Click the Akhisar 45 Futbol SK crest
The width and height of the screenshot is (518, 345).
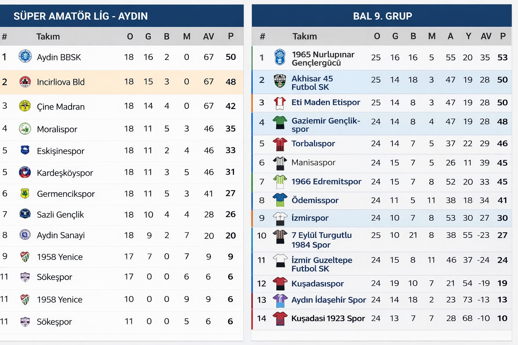coord(280,81)
